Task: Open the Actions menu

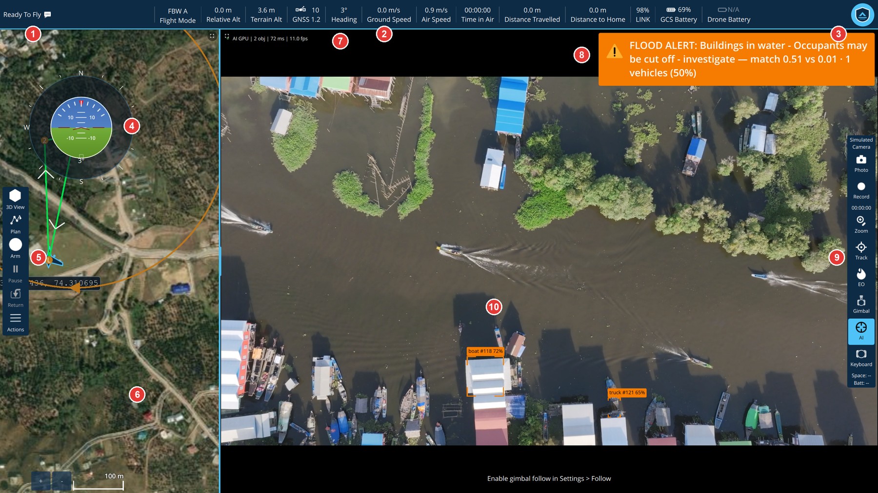Action: 15,322
